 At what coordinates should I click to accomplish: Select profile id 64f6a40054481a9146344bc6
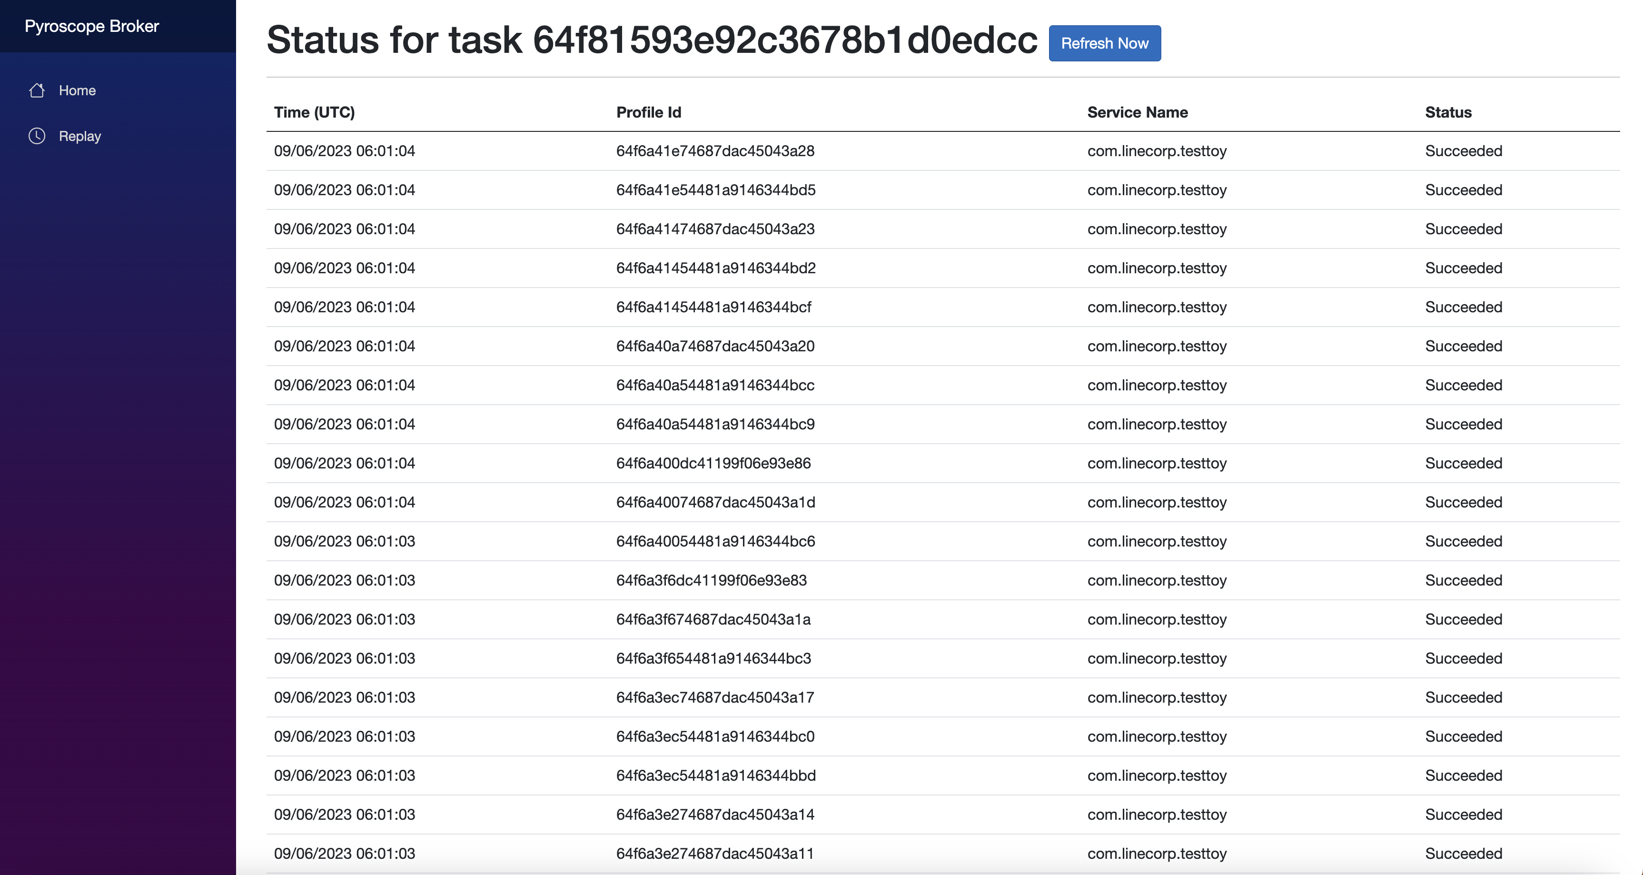click(x=716, y=541)
